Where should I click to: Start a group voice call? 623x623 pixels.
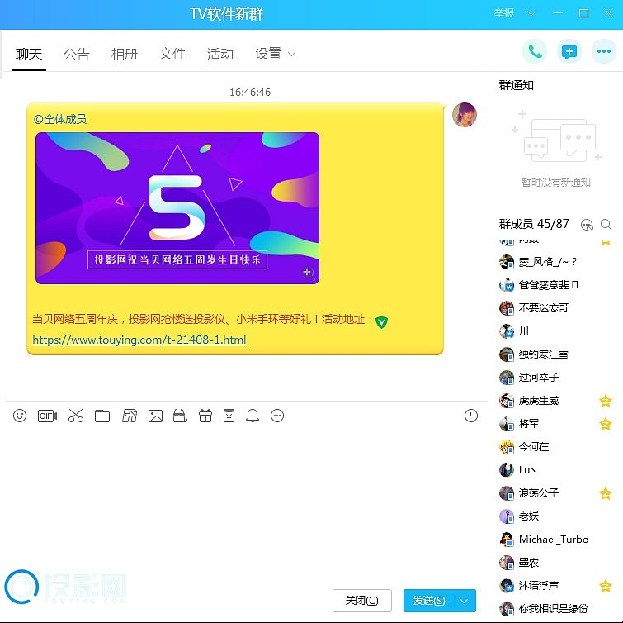click(x=535, y=51)
